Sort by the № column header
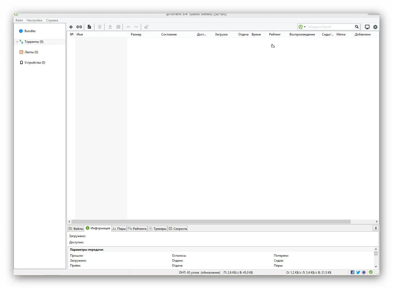 pos(72,34)
